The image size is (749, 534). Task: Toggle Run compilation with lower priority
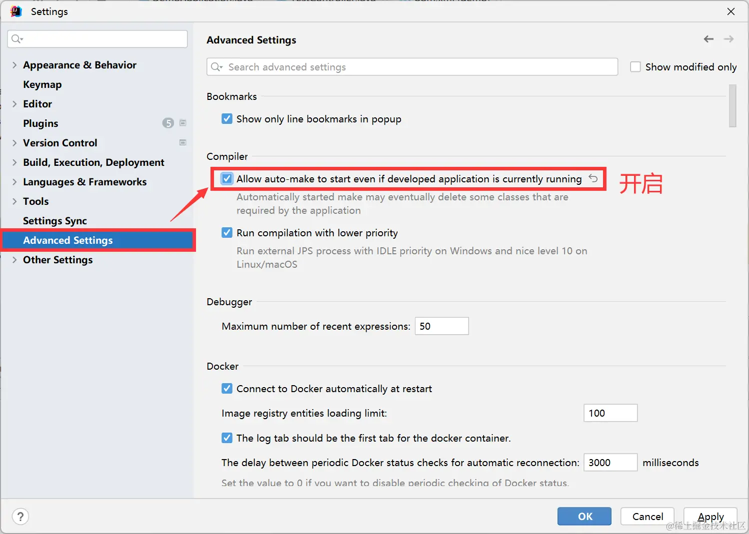[227, 233]
